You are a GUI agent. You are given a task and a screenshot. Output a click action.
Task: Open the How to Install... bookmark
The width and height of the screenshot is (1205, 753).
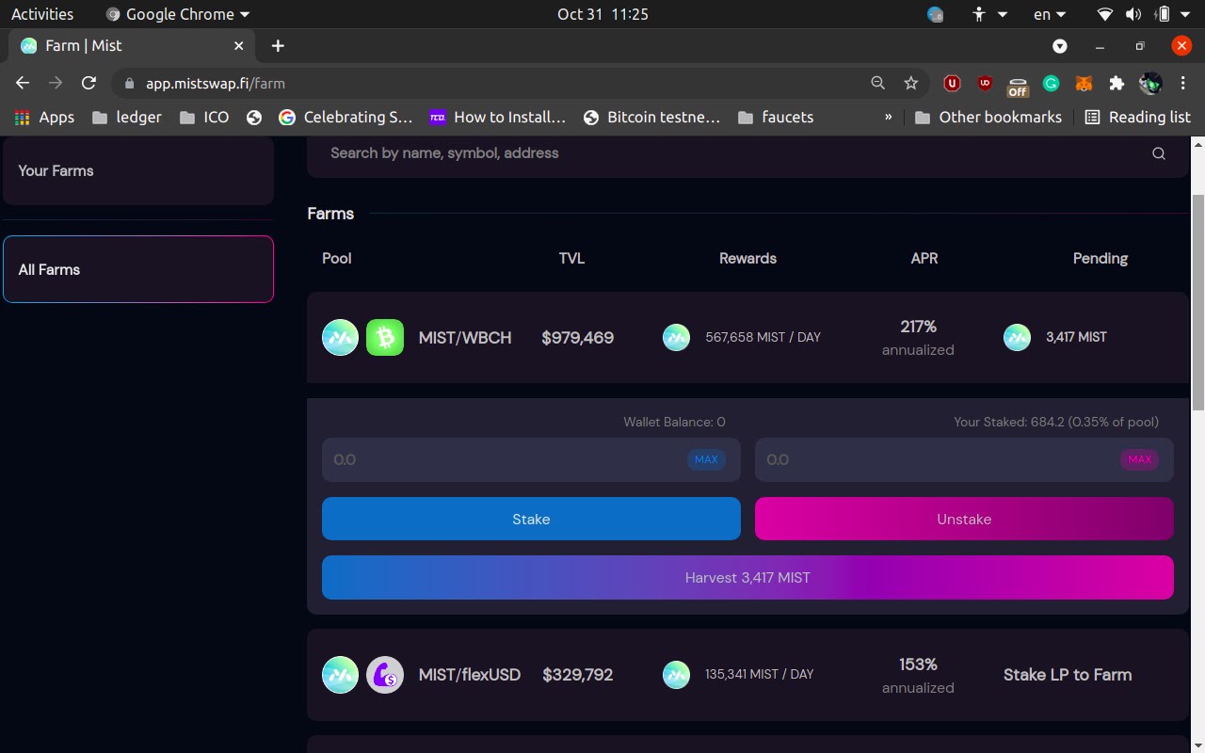497,117
